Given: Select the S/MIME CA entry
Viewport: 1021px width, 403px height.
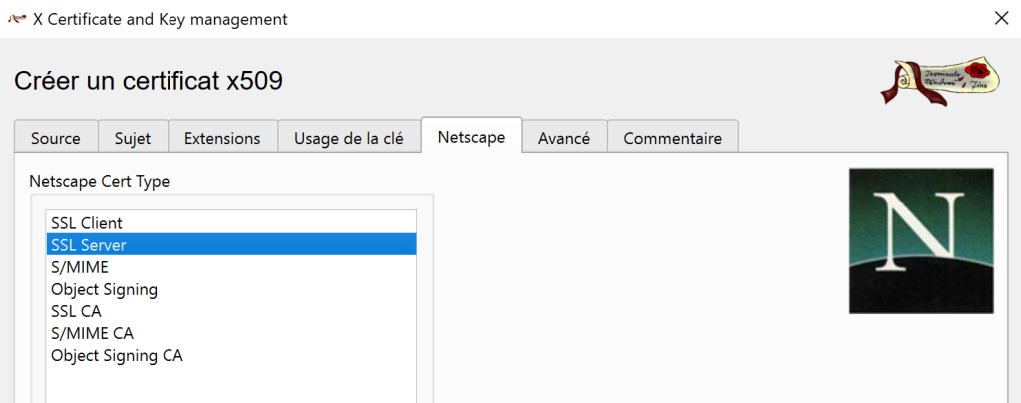Looking at the screenshot, I should tap(92, 333).
